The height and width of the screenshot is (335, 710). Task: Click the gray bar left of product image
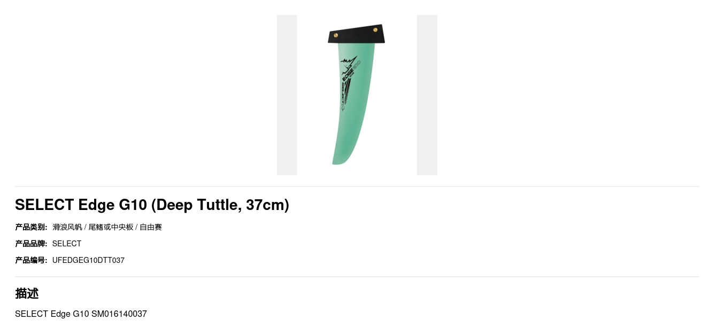pyautogui.click(x=287, y=95)
